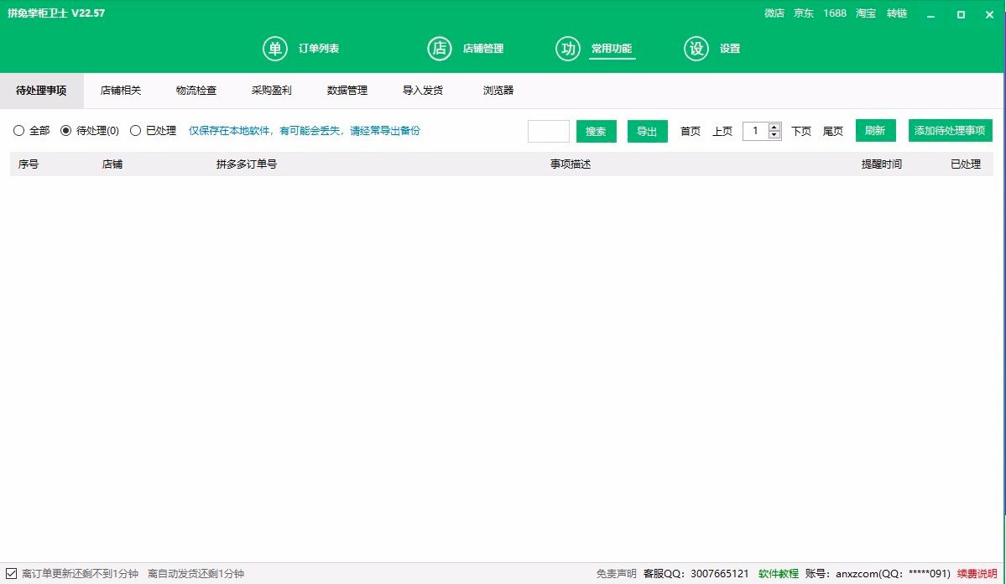The height and width of the screenshot is (584, 1006).
Task: Open 设置 via the circular 设 icon
Action: pos(696,49)
